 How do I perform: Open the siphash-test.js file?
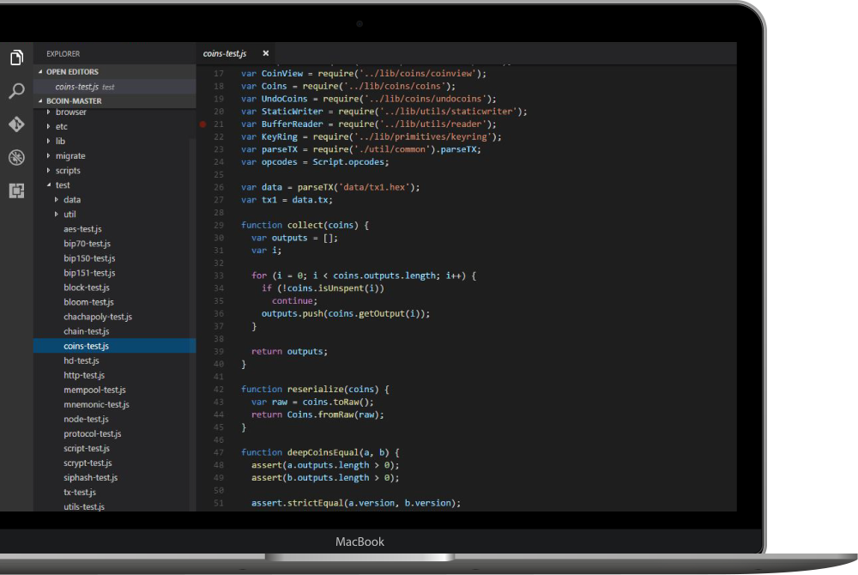coord(90,477)
